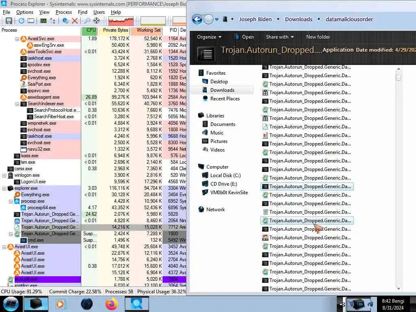Select the procexp64.exe process row
This screenshot has height=312, width=416.
coord(93,208)
